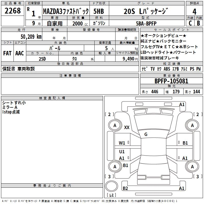Click the color number 25D

point(42,59)
